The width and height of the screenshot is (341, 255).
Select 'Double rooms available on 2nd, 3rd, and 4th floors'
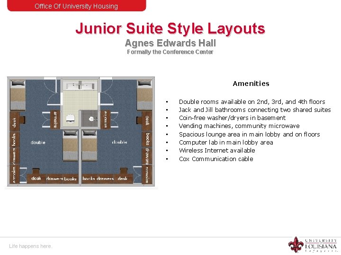[x=252, y=102]
